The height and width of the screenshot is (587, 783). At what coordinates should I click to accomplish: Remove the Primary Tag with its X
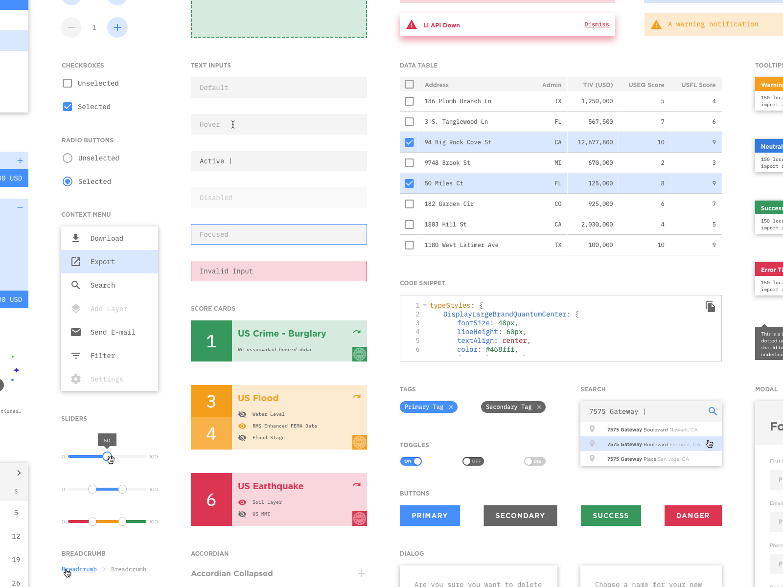452,407
